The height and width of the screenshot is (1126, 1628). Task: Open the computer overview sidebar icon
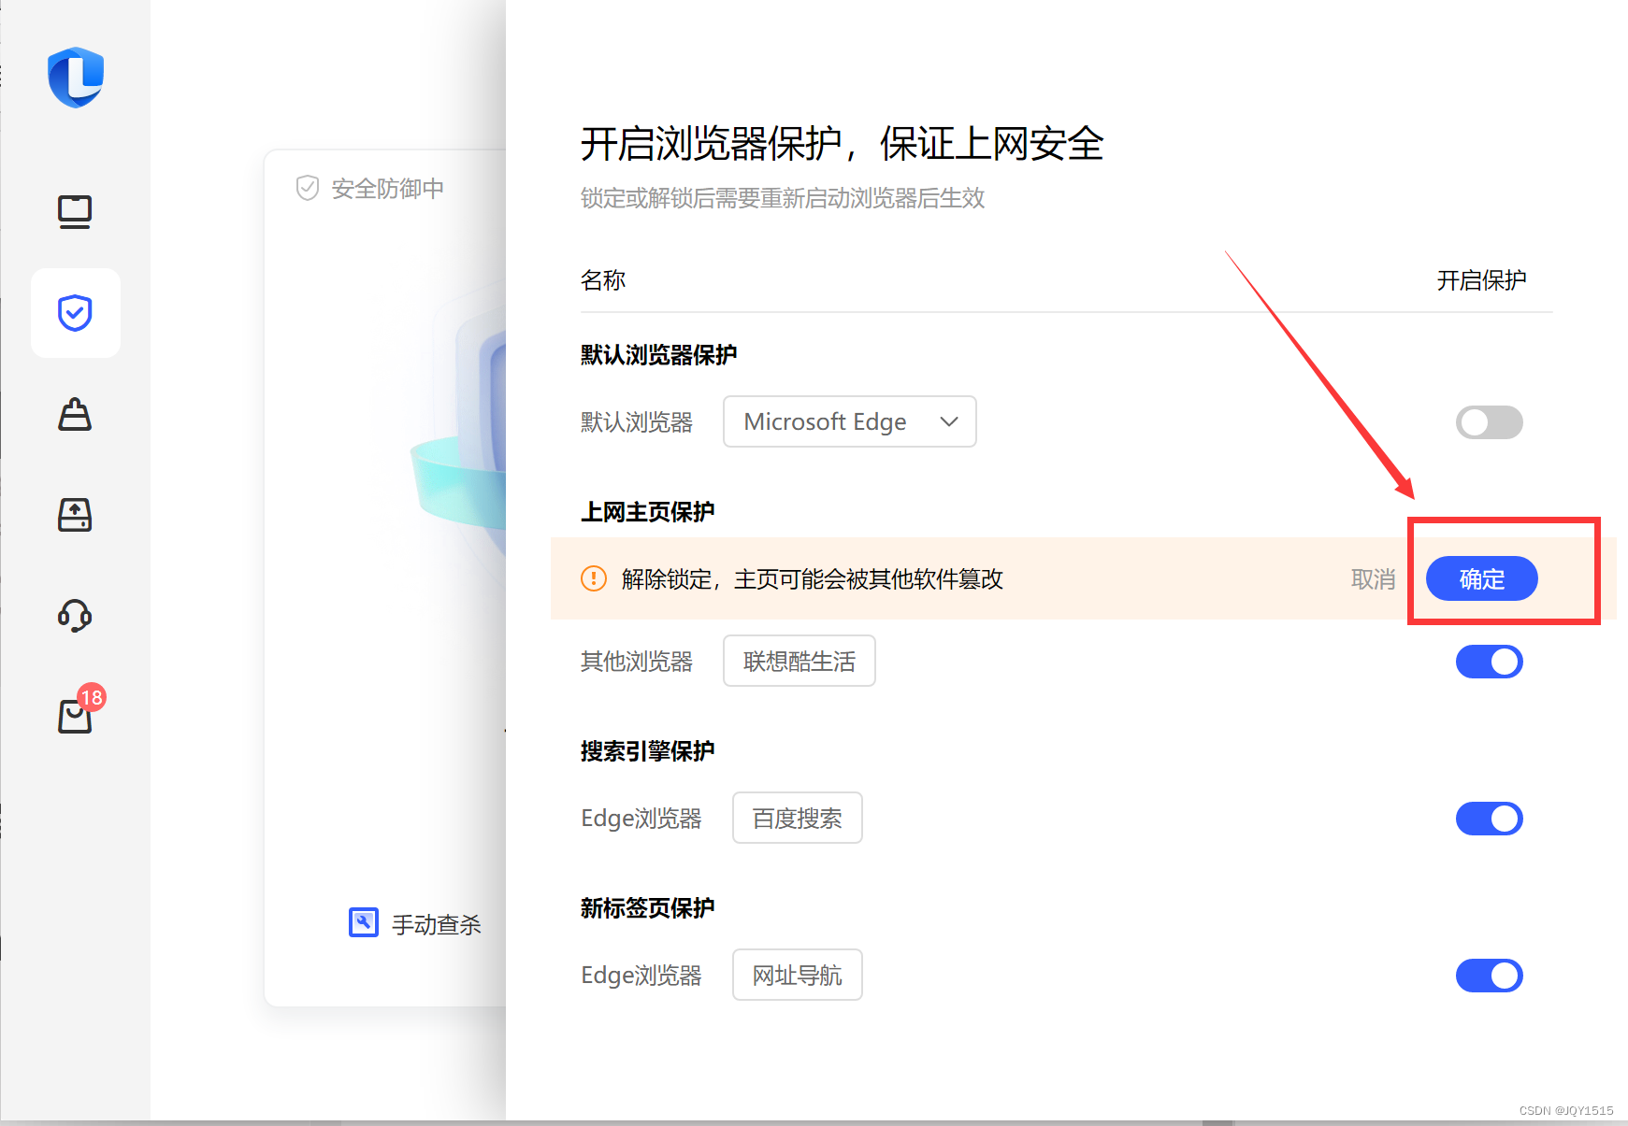tap(75, 212)
